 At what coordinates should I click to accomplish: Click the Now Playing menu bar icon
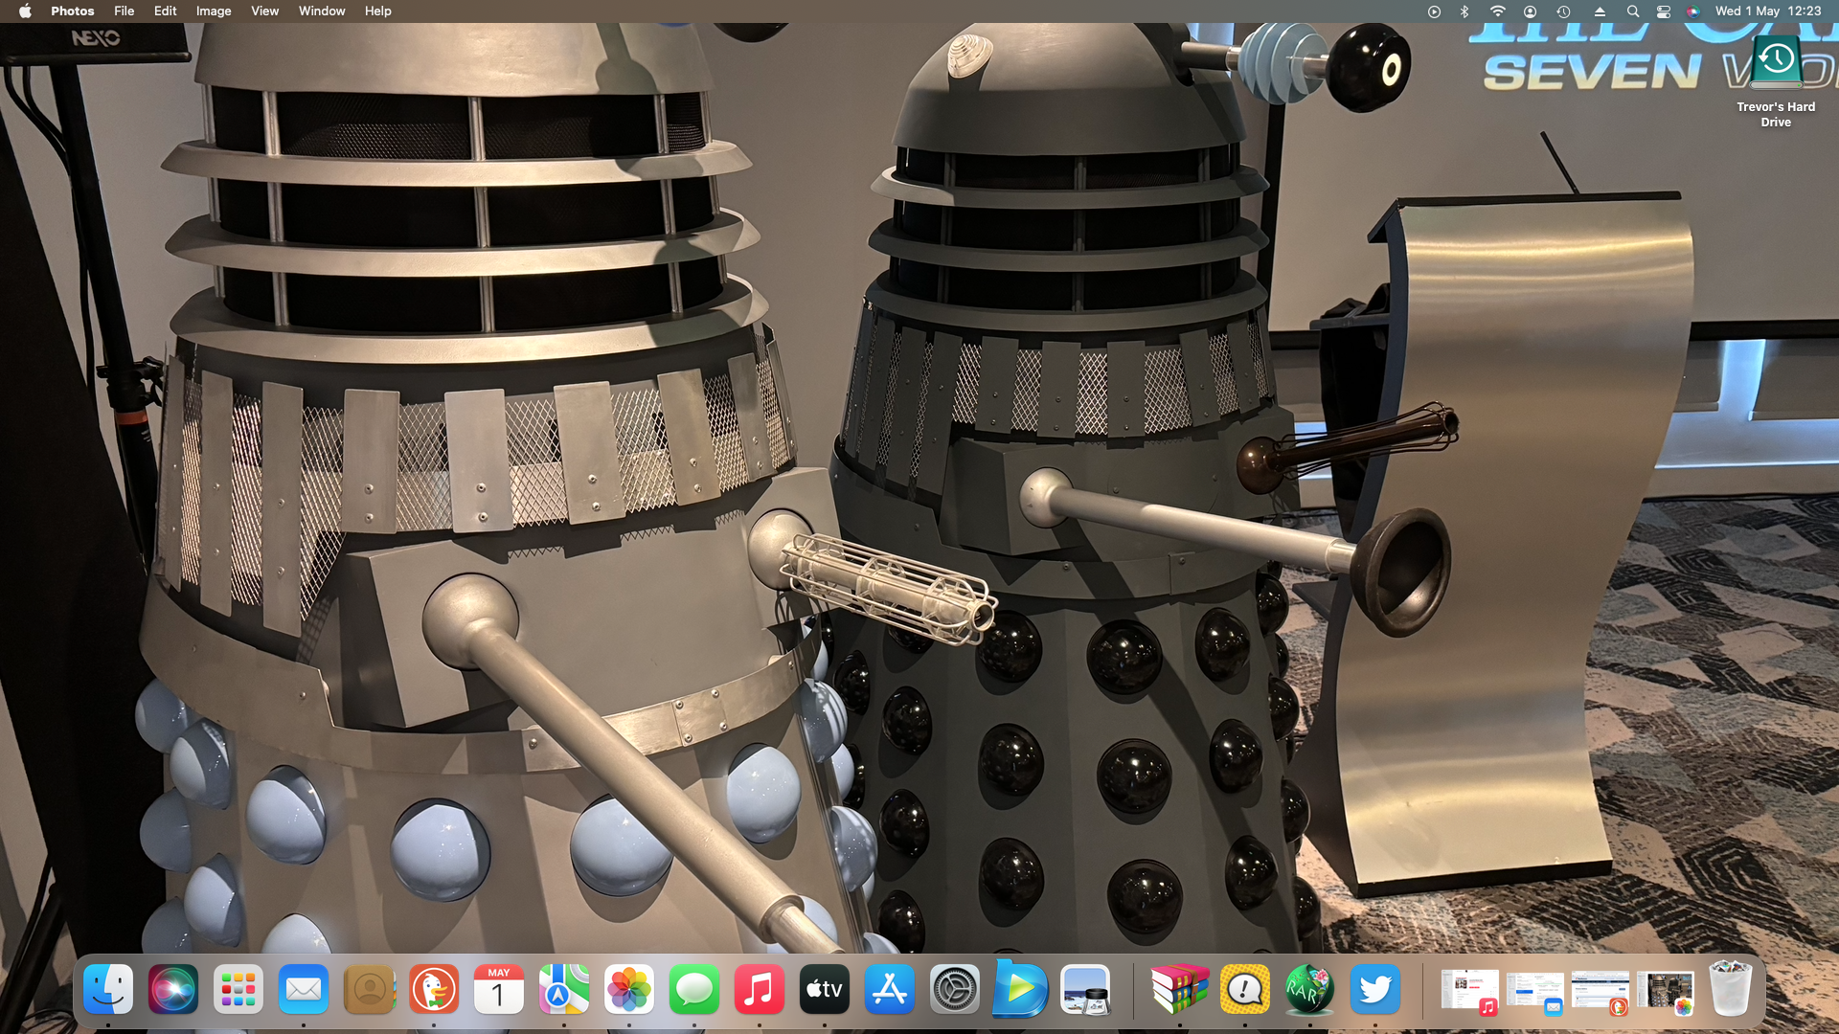coord(1434,11)
